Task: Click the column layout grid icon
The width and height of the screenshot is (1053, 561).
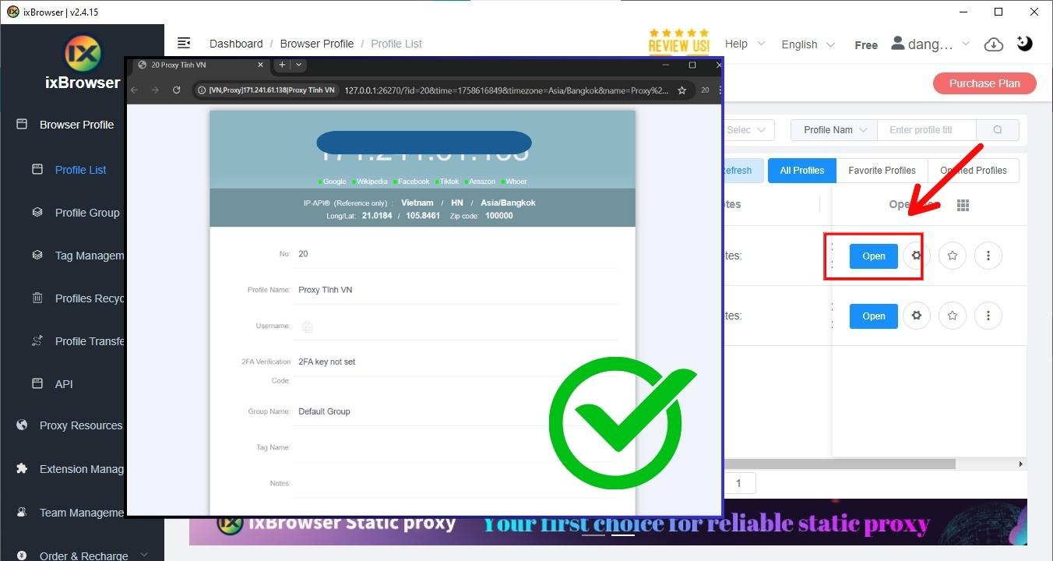Action: pyautogui.click(x=963, y=205)
